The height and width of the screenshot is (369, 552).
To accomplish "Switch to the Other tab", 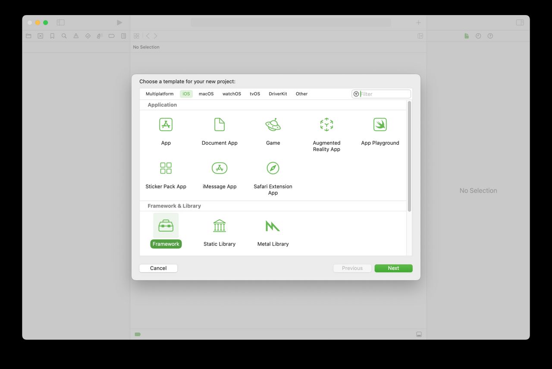I will (x=302, y=94).
